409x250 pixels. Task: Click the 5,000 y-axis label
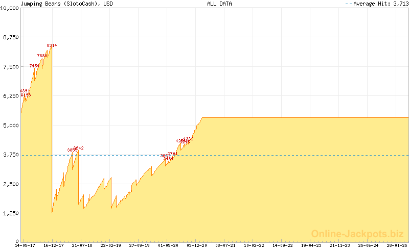point(11,126)
